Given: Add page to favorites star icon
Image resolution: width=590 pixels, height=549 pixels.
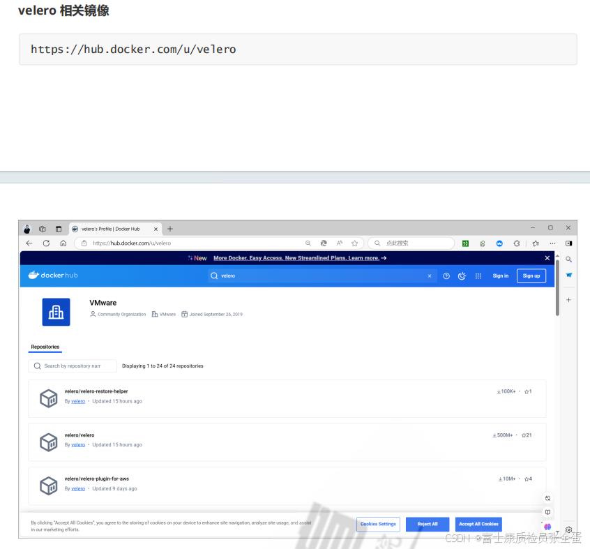Looking at the screenshot, I should 354,243.
